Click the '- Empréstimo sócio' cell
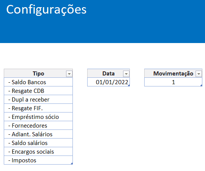The width and height of the screenshot is (205, 171). (38, 117)
